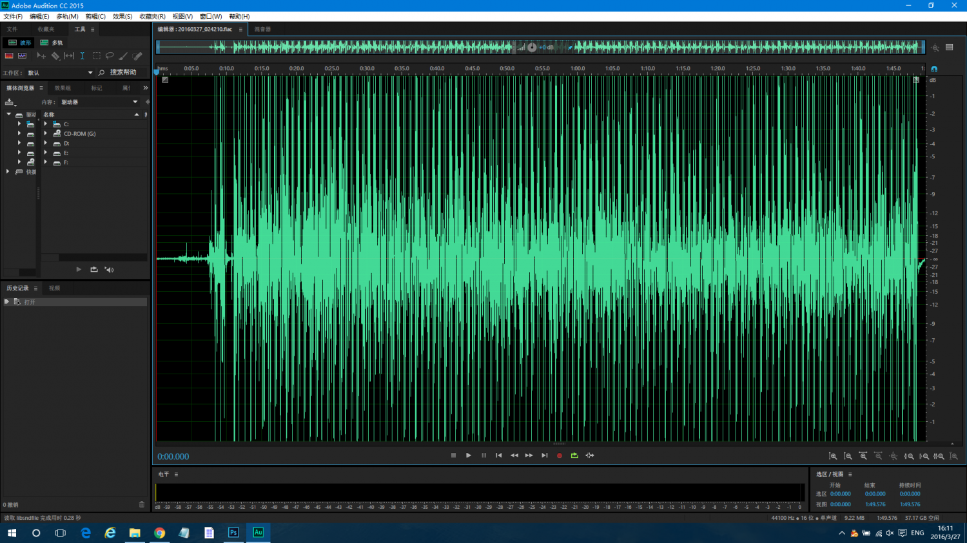This screenshot has width=967, height=543.
Task: Toggle the spectral pitch display
Action: point(22,56)
